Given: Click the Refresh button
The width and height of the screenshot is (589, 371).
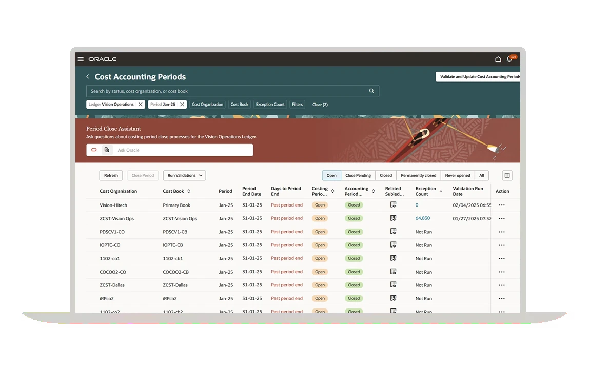Looking at the screenshot, I should coord(111,175).
